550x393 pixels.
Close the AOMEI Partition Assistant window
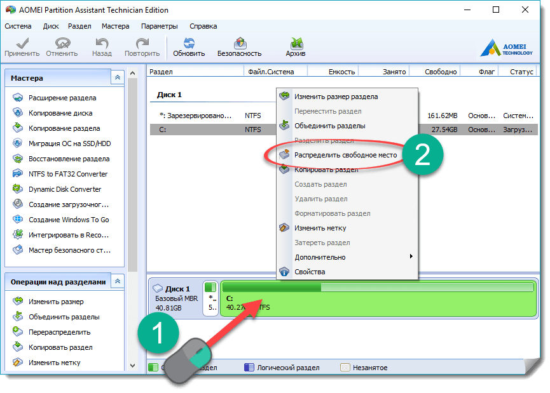pyautogui.click(x=525, y=10)
